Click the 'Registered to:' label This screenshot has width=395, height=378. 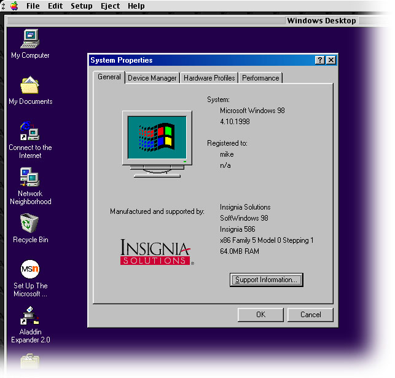click(x=227, y=143)
